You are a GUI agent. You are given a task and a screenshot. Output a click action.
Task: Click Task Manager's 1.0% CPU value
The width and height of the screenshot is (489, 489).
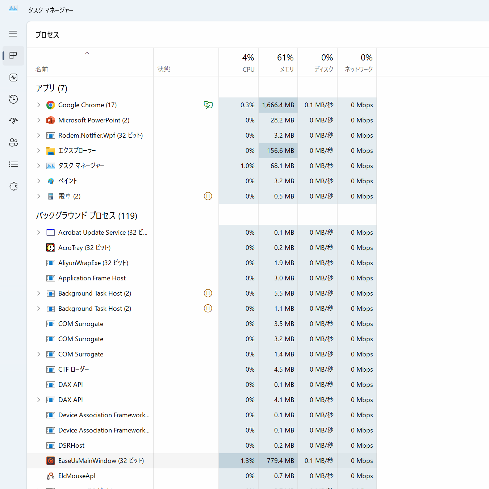(247, 166)
